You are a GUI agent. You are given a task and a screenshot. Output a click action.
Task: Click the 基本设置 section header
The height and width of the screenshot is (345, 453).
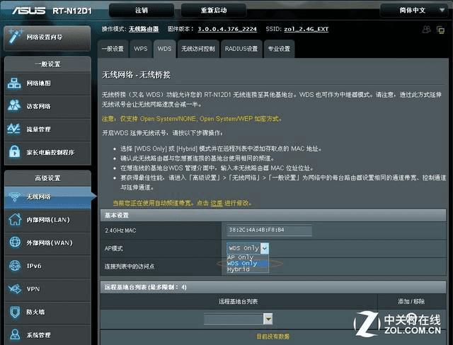[273, 215]
